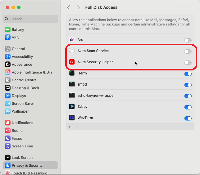Turn off the WezTerm toggle

[188, 119]
